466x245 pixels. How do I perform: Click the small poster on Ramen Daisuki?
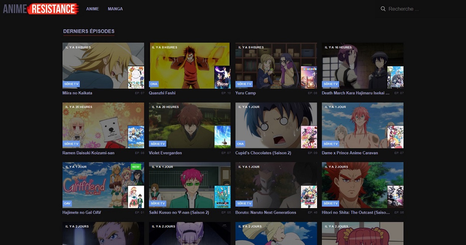(136, 137)
